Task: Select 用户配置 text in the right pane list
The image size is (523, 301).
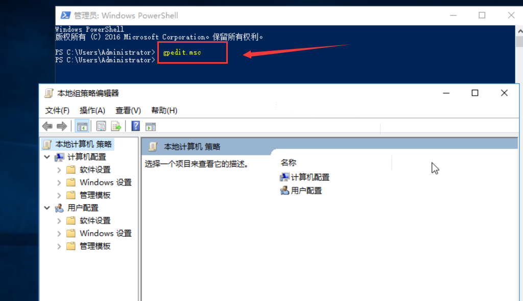Action: (306, 190)
